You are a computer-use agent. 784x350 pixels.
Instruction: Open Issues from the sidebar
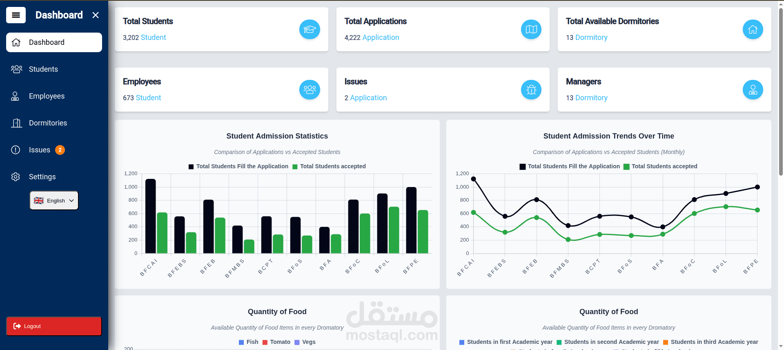(x=54, y=150)
